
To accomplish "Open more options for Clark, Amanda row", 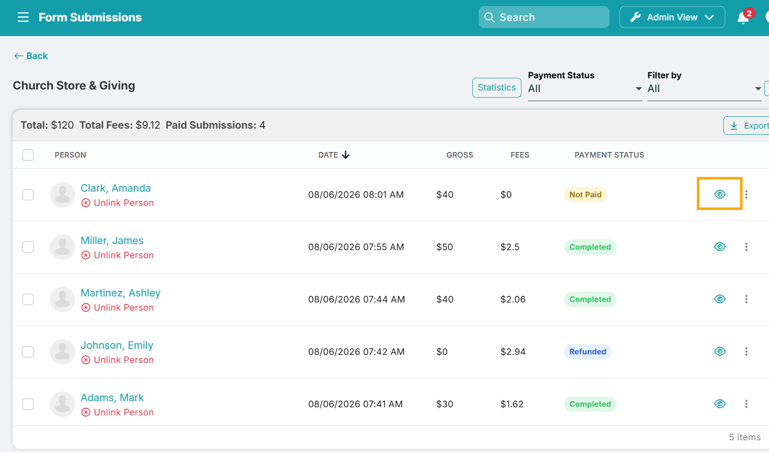I will 746,194.
